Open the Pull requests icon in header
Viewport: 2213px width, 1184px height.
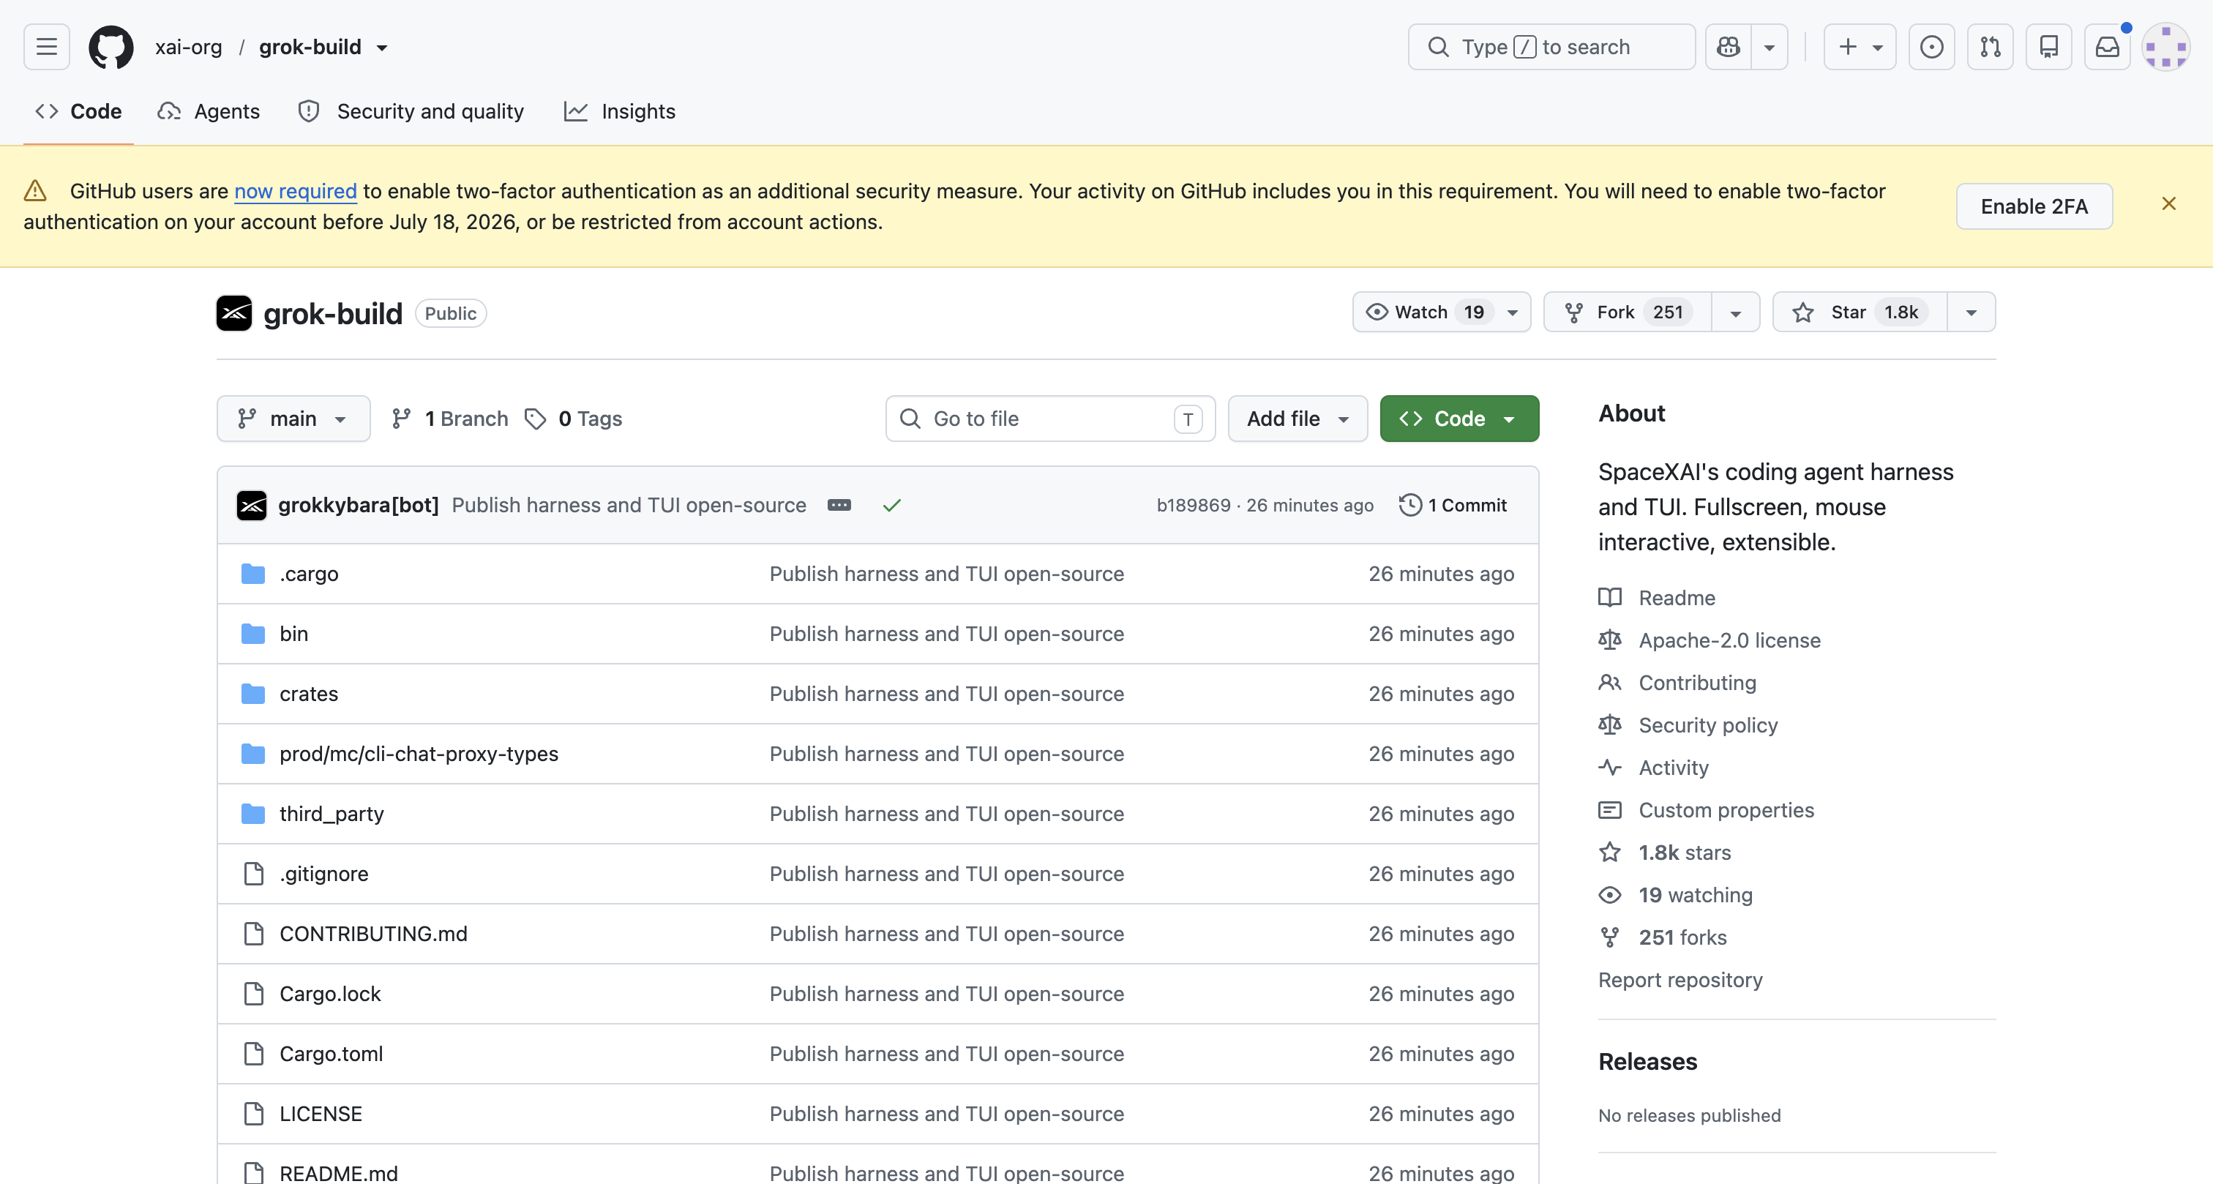(x=1990, y=46)
